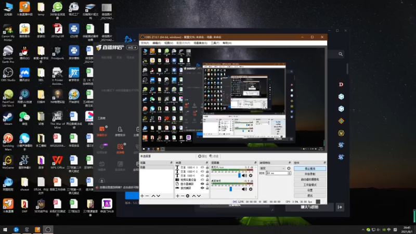Toggle visibility of 文本 (GDI+) 2 source
This screenshot has width=416, height=234.
[x=202, y=172]
